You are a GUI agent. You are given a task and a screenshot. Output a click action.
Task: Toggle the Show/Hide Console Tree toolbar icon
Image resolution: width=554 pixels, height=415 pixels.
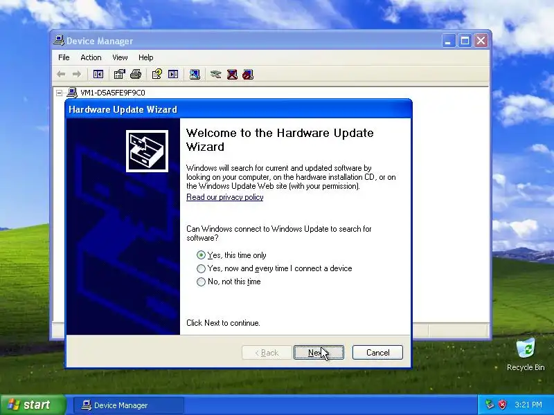[98, 75]
